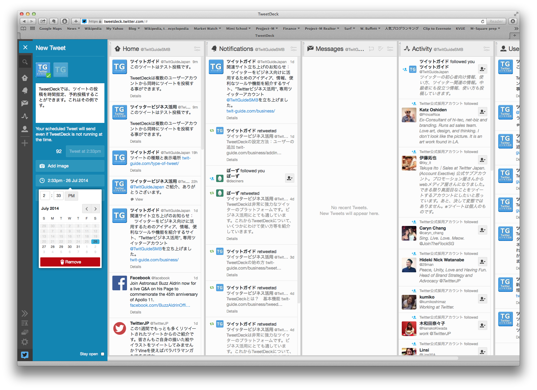Screen dimensions: 537x390
Task: Select July 26 in the calendar
Action: coord(95,242)
